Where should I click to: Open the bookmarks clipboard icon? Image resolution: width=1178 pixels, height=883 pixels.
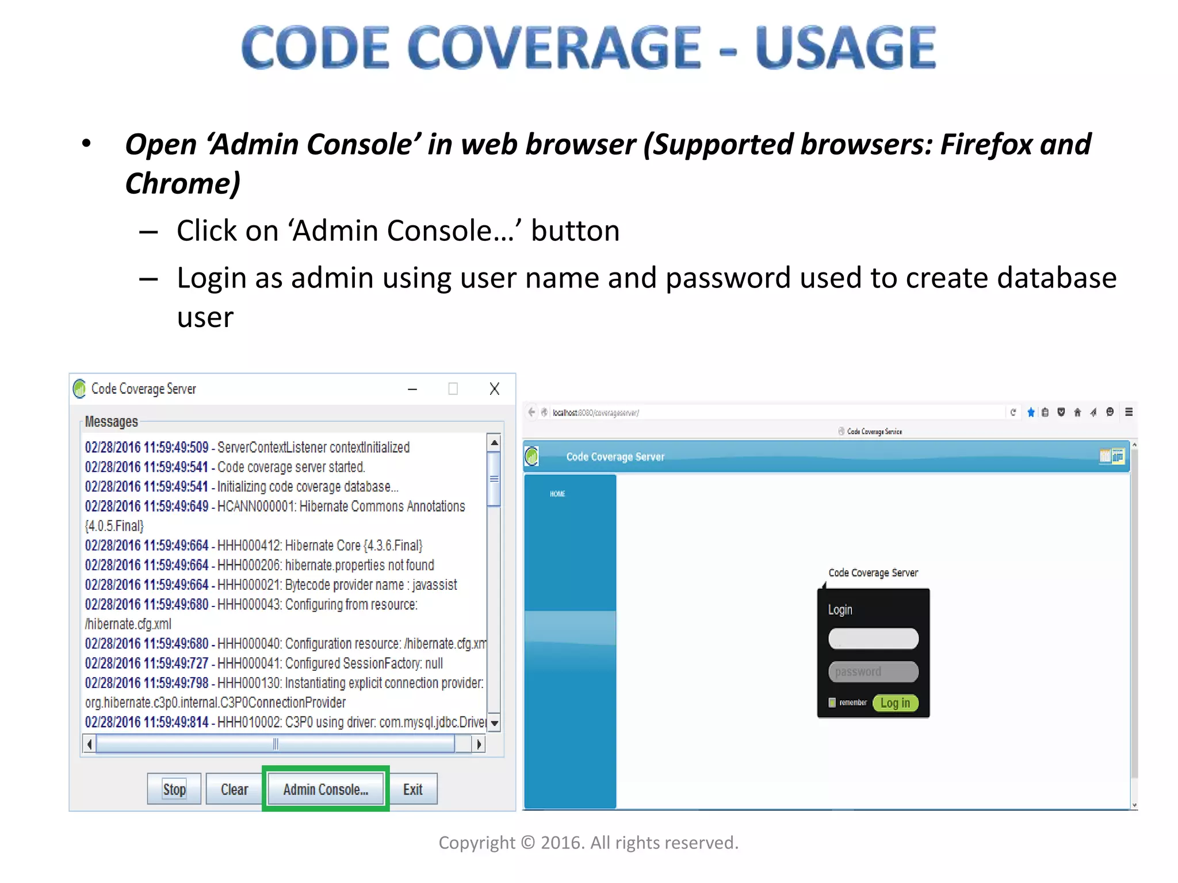(x=1045, y=412)
